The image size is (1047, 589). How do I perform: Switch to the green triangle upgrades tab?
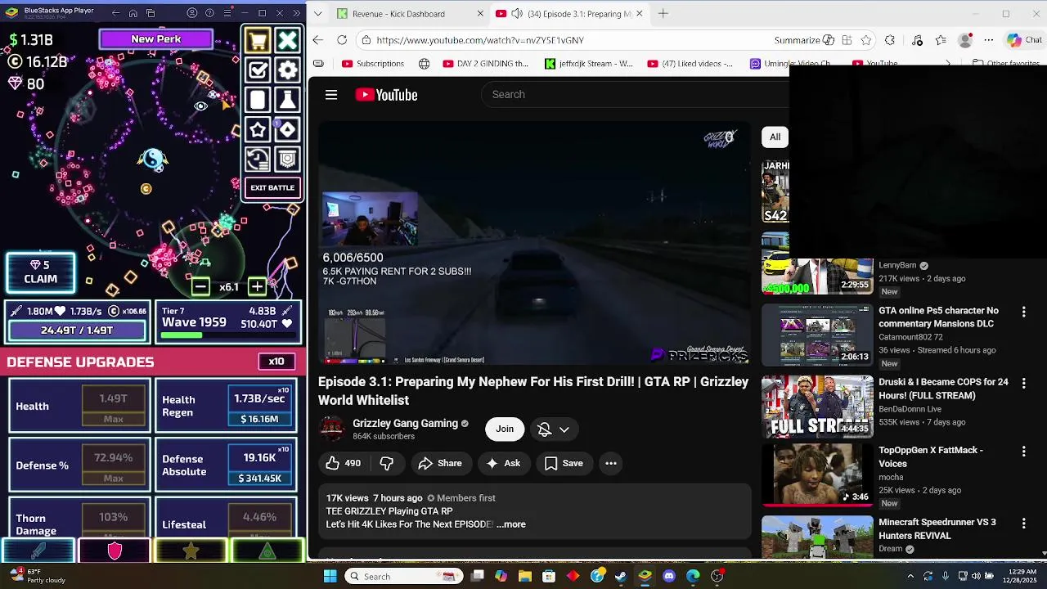[x=267, y=551]
